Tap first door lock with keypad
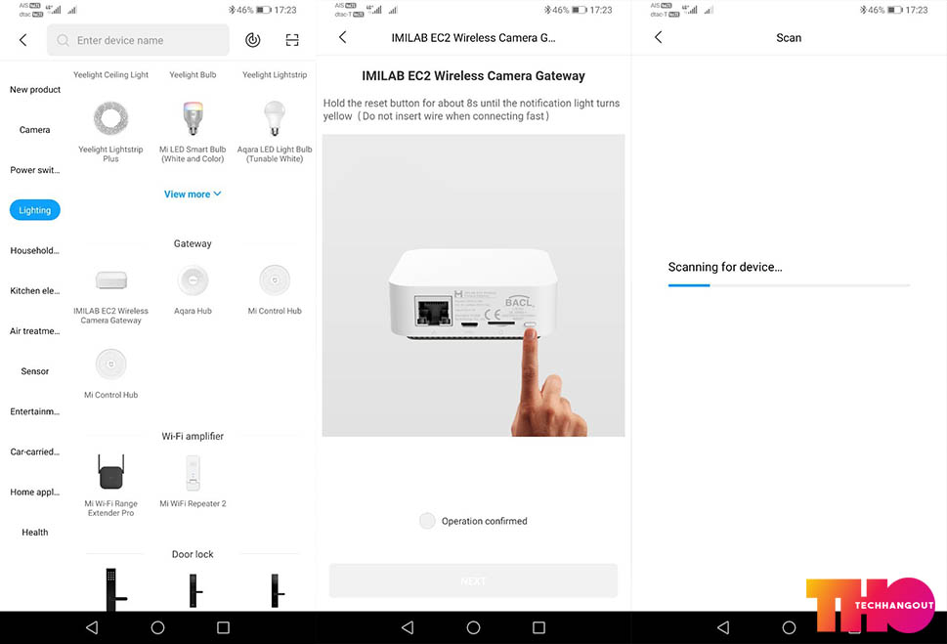 [114, 589]
